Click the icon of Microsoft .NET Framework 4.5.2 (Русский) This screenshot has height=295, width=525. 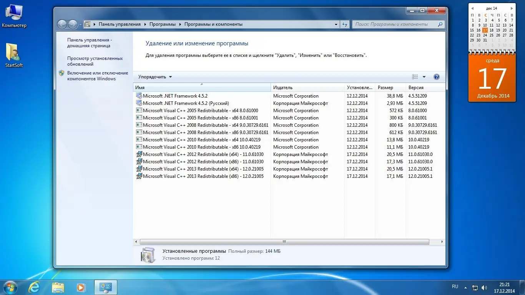coord(139,103)
